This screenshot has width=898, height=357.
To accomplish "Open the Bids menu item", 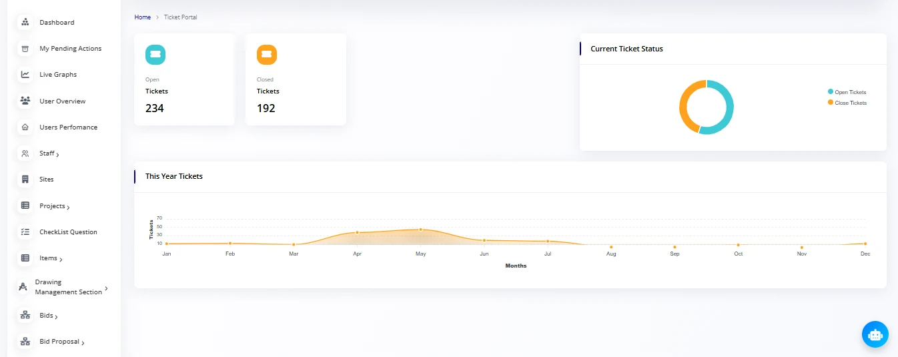I will [x=47, y=315].
